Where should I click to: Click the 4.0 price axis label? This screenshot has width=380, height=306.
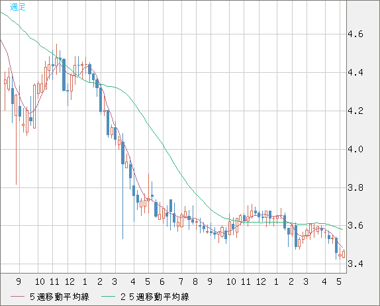click(x=356, y=149)
